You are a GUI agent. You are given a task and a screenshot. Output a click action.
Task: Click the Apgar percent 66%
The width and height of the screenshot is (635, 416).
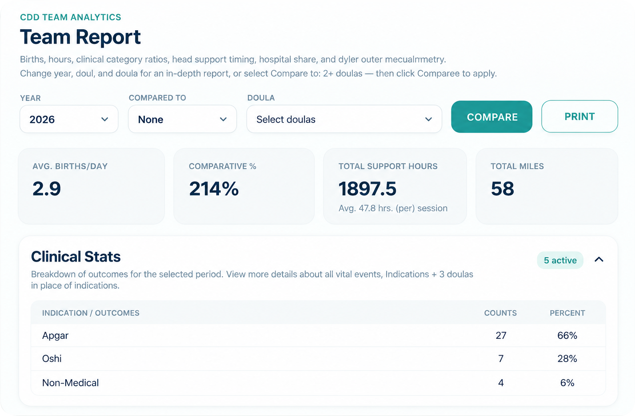click(x=567, y=336)
